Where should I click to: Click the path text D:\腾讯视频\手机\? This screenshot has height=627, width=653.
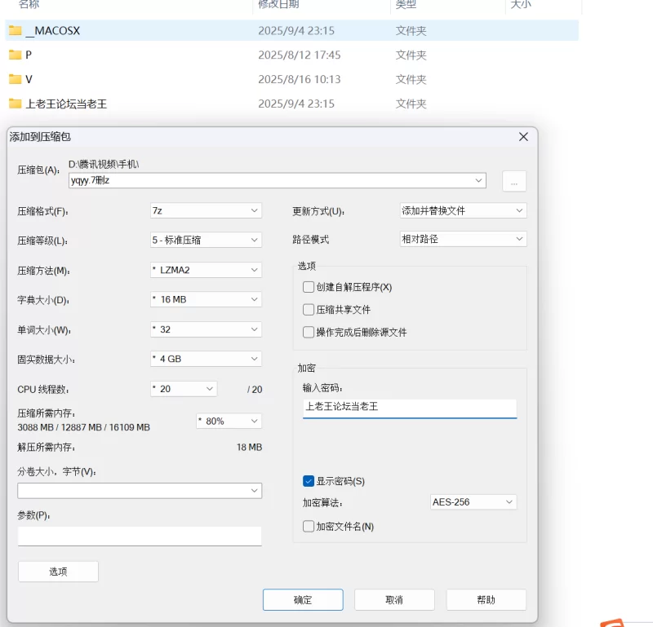pyautogui.click(x=104, y=165)
